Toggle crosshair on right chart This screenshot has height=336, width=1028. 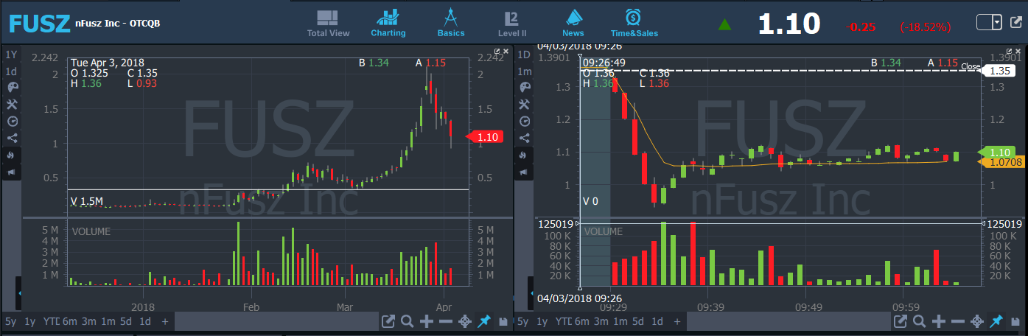pyautogui.click(x=977, y=321)
